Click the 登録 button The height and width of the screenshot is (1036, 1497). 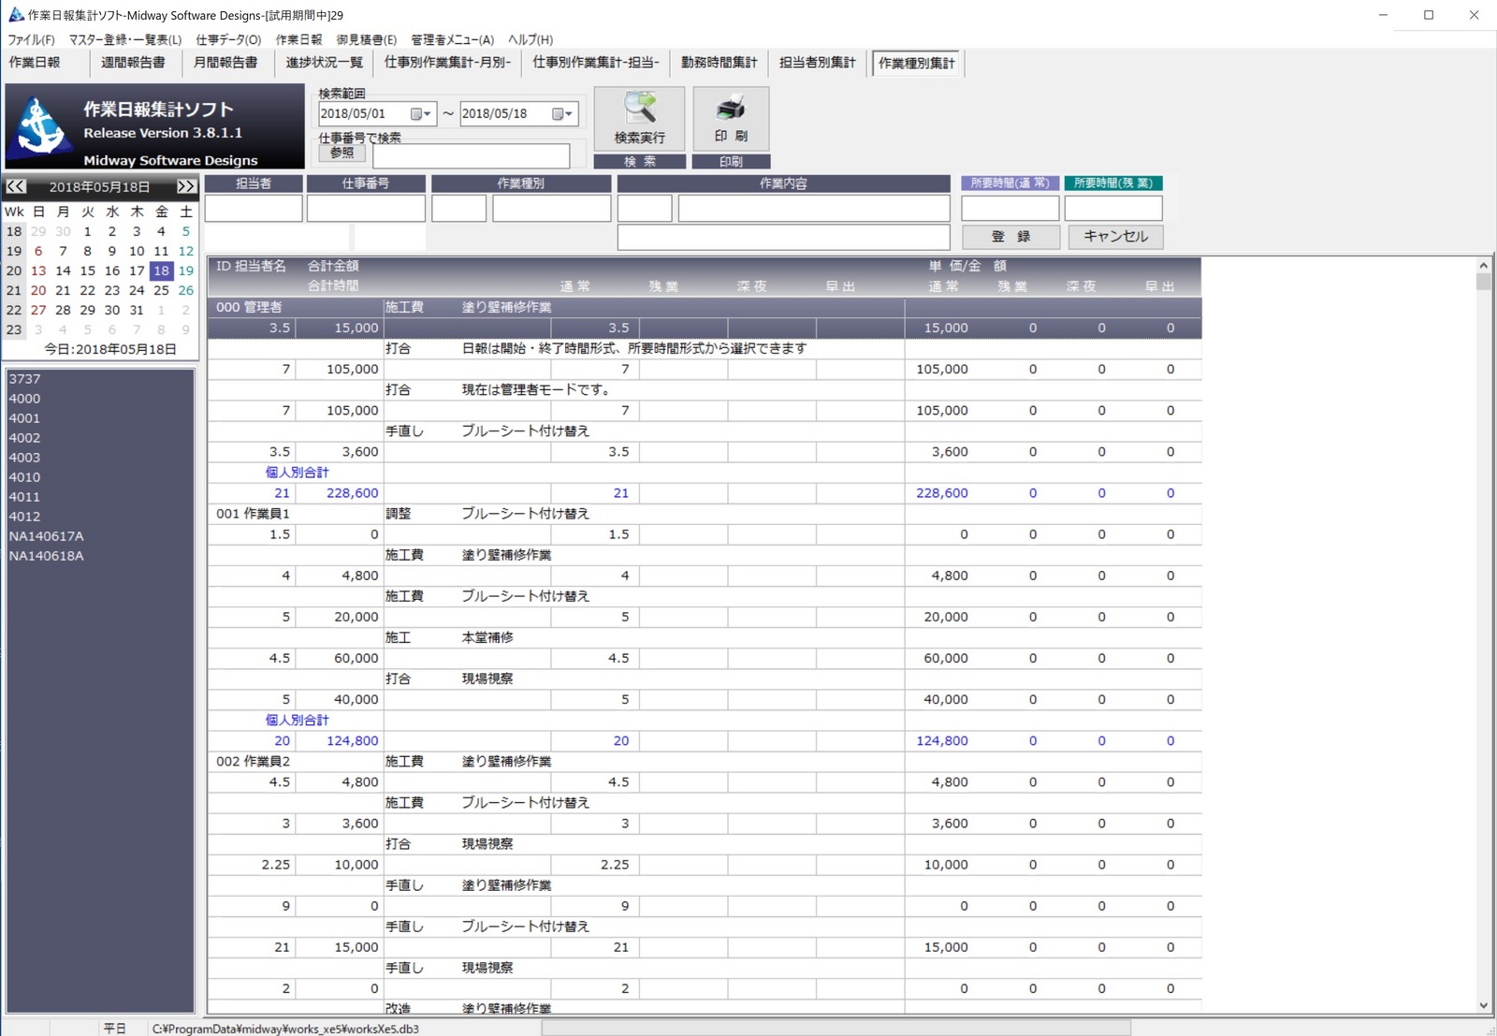coord(1010,237)
